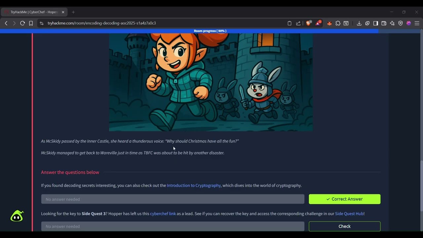The image size is (423, 238).
Task: Click the sentence about getting back to Wareville
Action: pyautogui.click(x=133, y=153)
